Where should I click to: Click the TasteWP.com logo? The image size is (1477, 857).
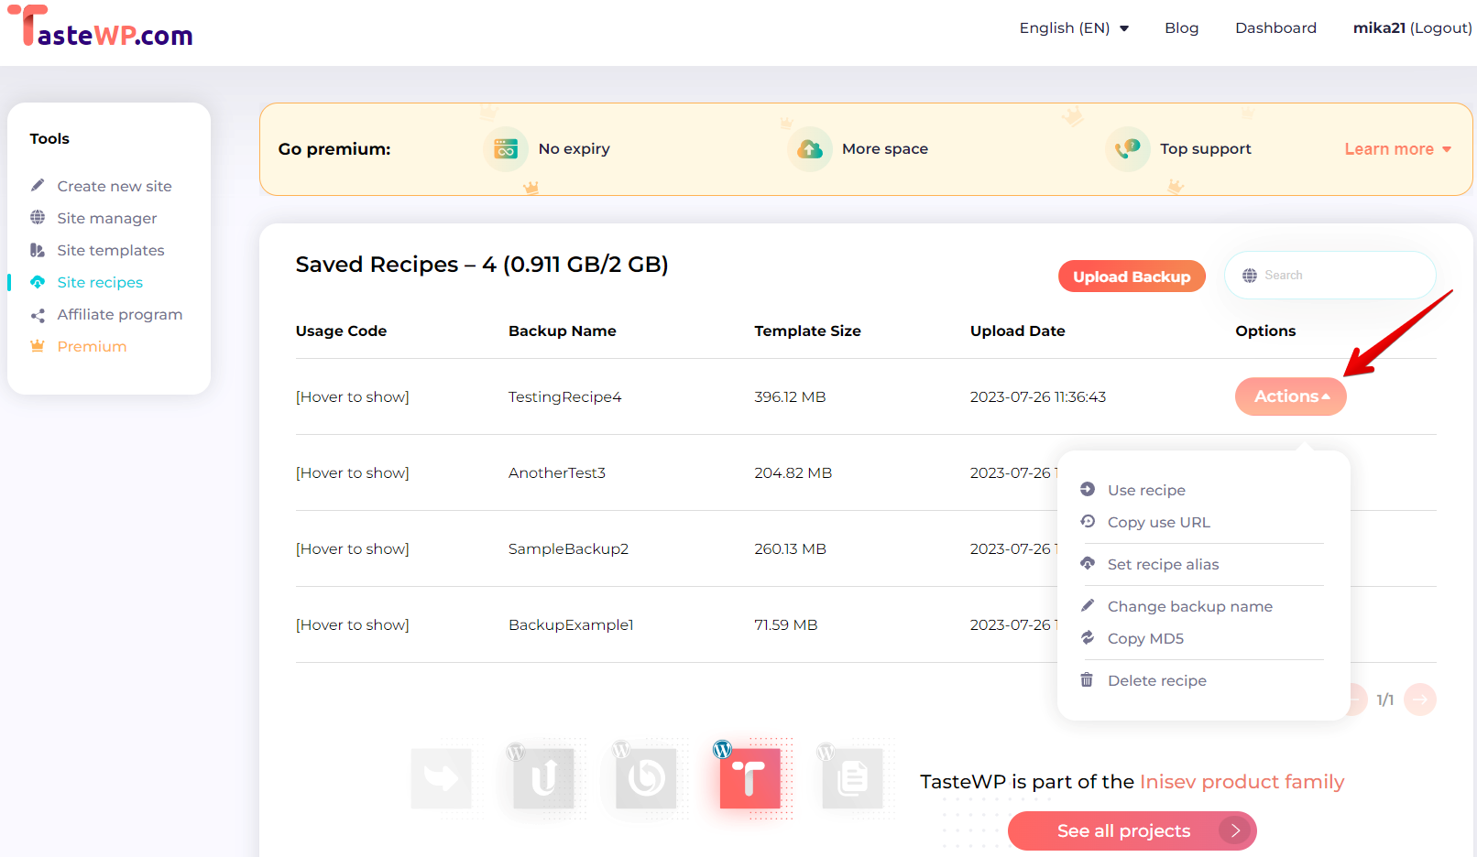(101, 27)
